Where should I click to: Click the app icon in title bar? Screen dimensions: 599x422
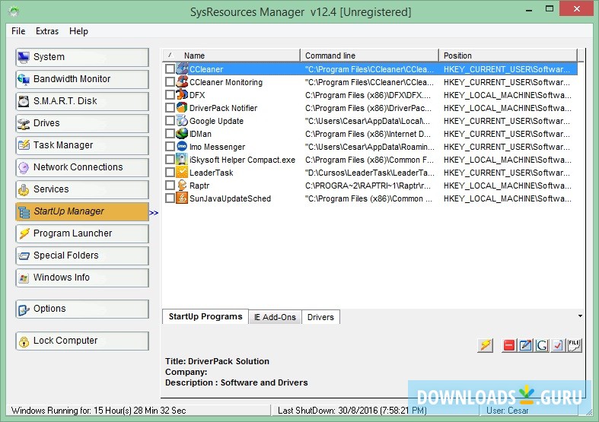tap(14, 12)
